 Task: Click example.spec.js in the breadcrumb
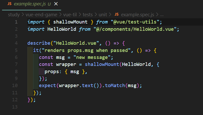pyautogui.click(x=137, y=14)
